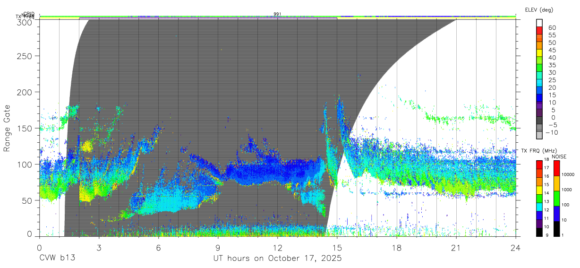Select the blue ELEV swatch between 15 and 20

tap(539, 90)
